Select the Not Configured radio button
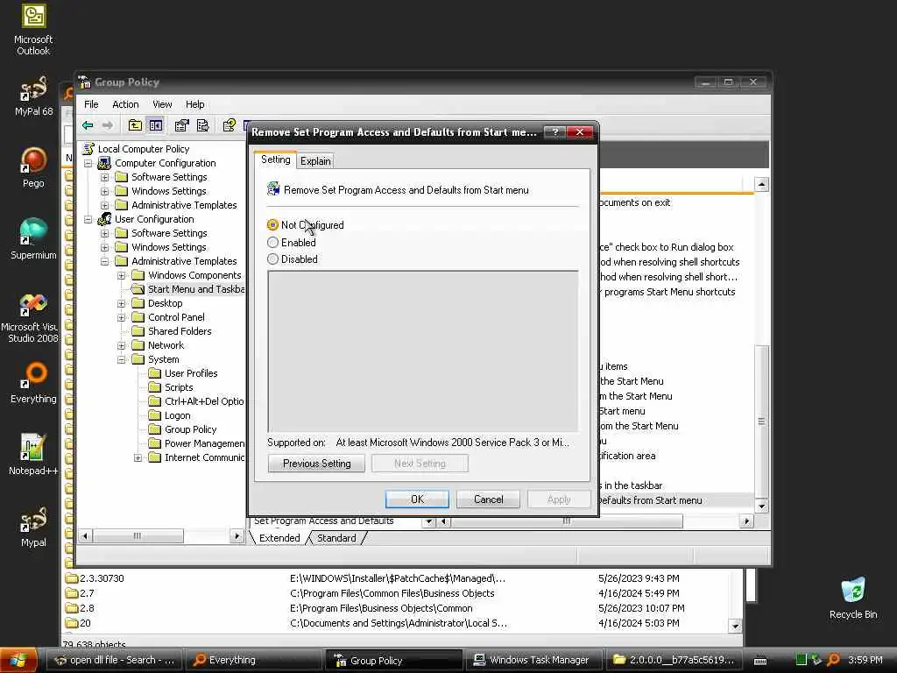The image size is (897, 673). coord(273,225)
